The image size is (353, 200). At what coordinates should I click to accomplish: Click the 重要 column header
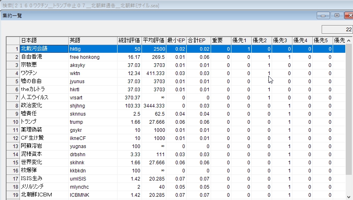221,40
